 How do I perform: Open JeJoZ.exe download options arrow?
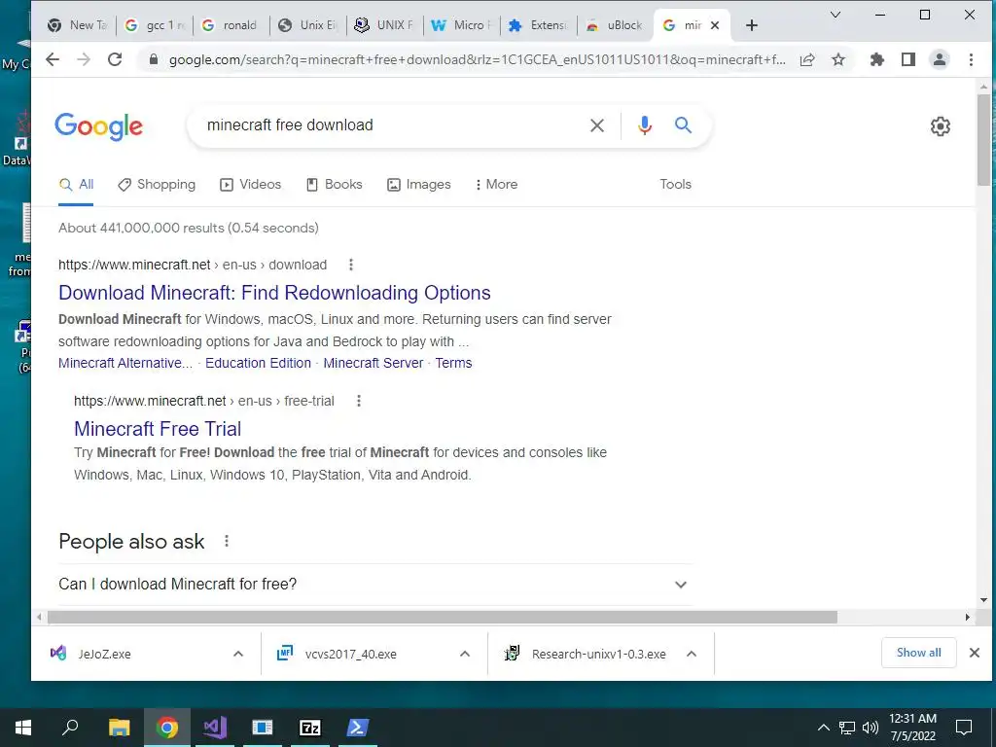(238, 654)
